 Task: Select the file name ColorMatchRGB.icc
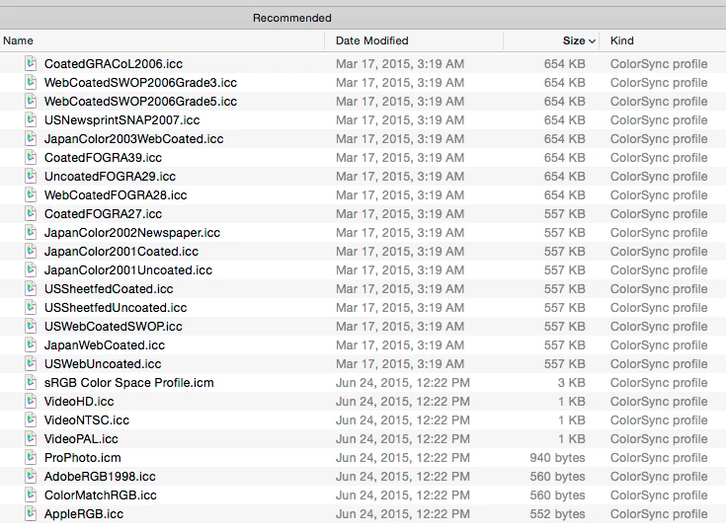(101, 494)
